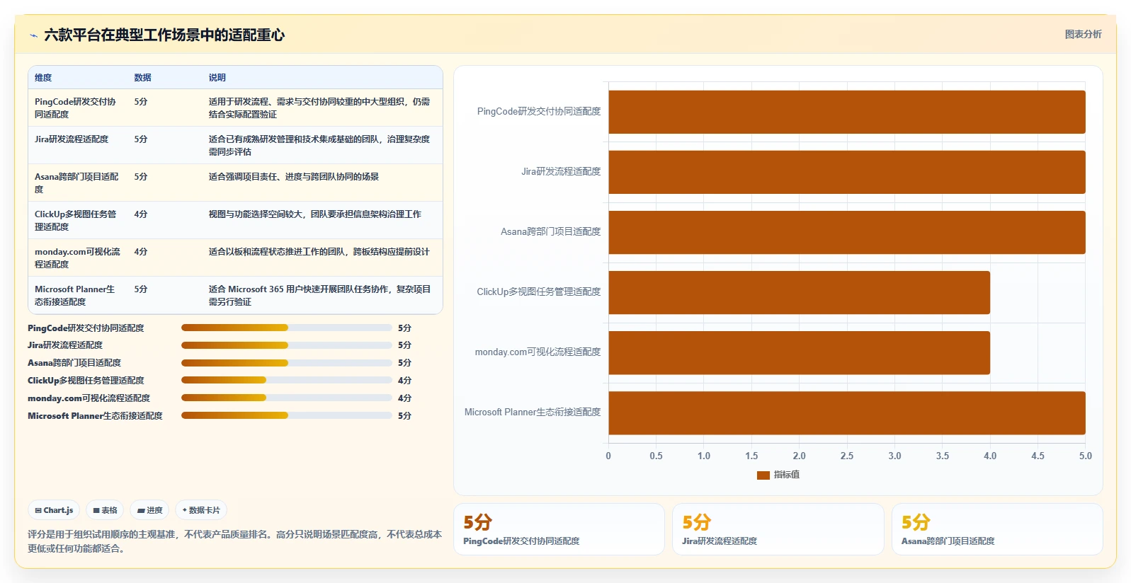Click the 图表分析 label in the header
This screenshot has height=583, width=1131.
click(x=1083, y=34)
